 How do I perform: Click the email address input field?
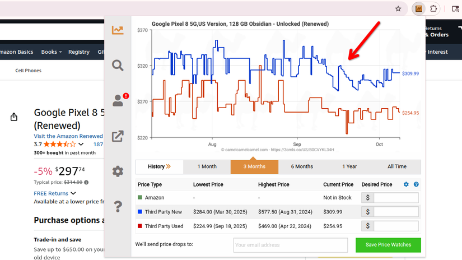[x=291, y=245]
